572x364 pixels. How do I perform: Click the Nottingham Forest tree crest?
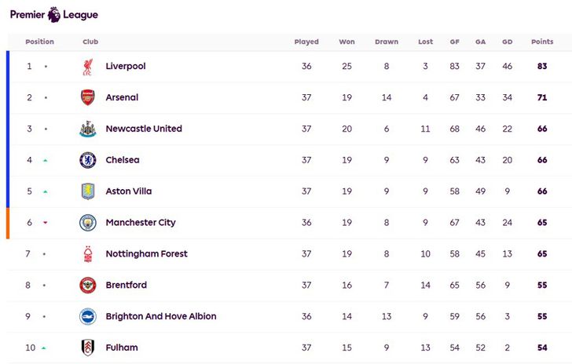(x=87, y=254)
